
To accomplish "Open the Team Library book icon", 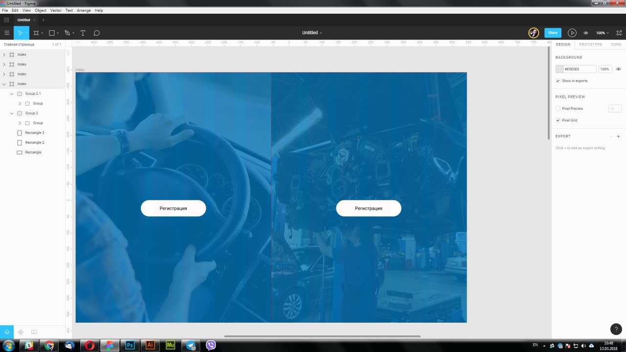I will [x=34, y=332].
